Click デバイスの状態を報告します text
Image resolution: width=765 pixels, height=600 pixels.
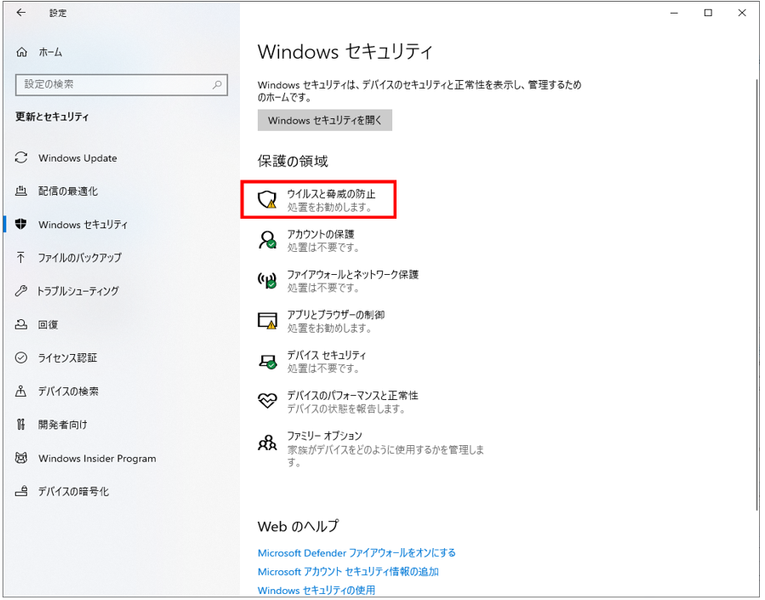(346, 409)
